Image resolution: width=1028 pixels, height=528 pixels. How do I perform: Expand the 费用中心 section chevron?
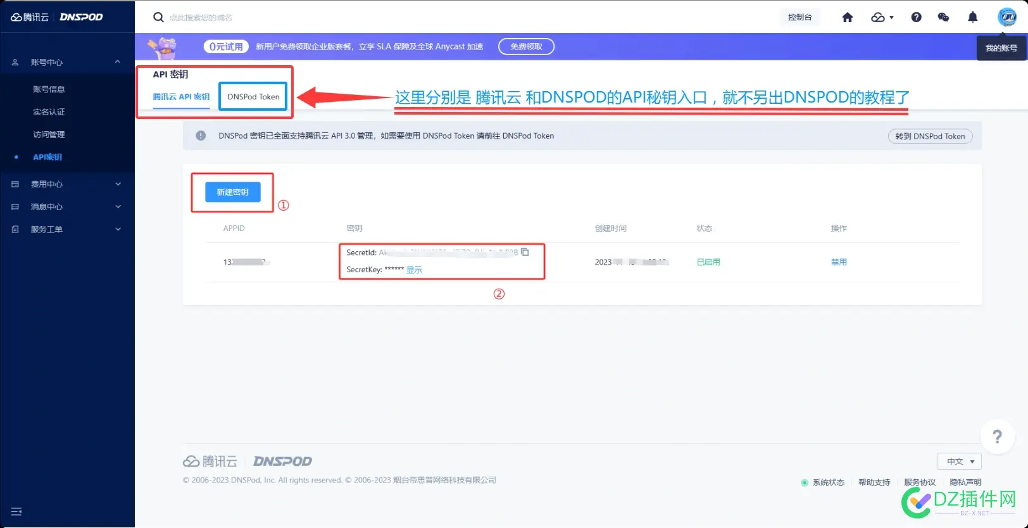tap(118, 184)
